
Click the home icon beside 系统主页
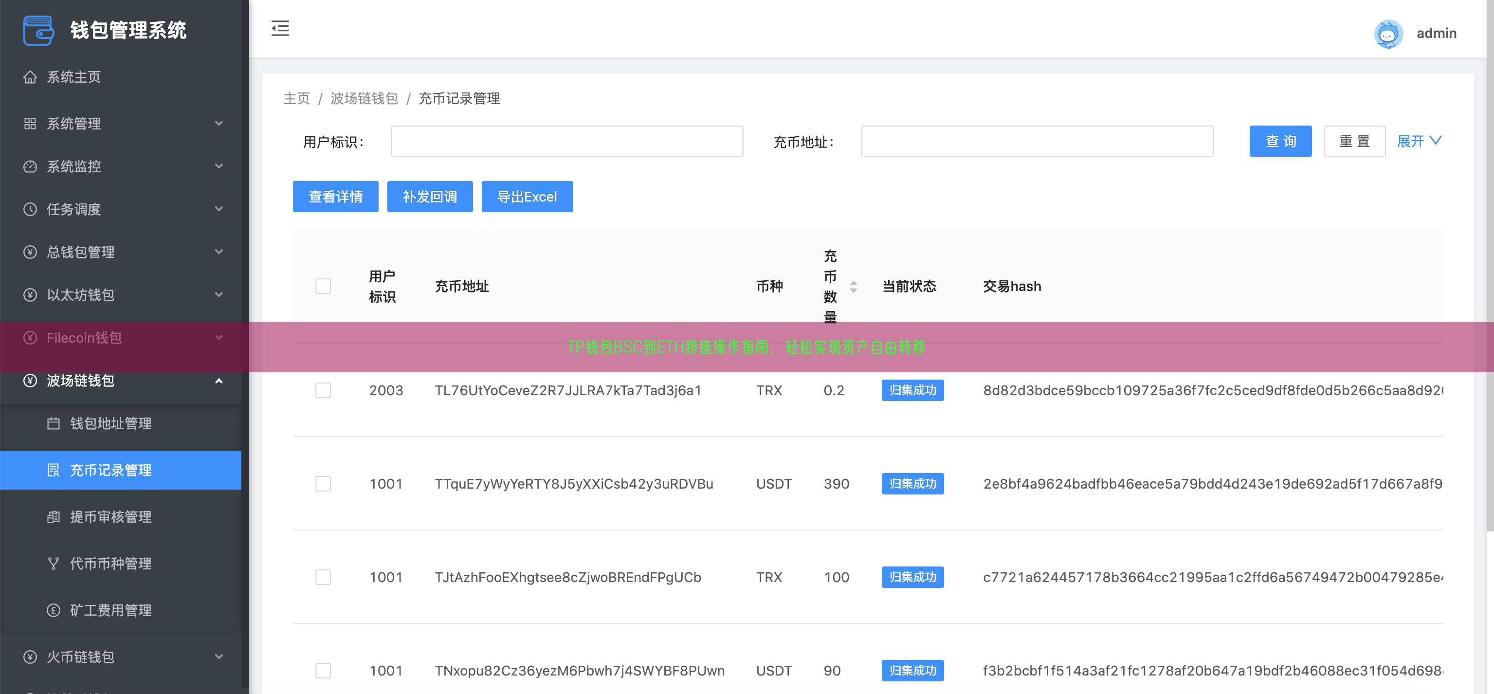pos(30,77)
